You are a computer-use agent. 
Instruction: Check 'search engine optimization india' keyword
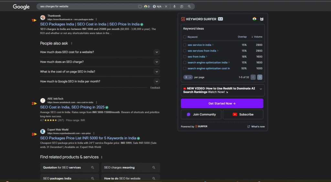click(x=185, y=62)
